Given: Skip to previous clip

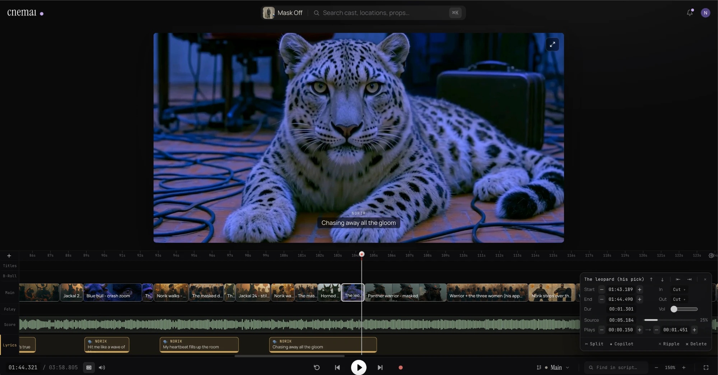Looking at the screenshot, I should [337, 367].
